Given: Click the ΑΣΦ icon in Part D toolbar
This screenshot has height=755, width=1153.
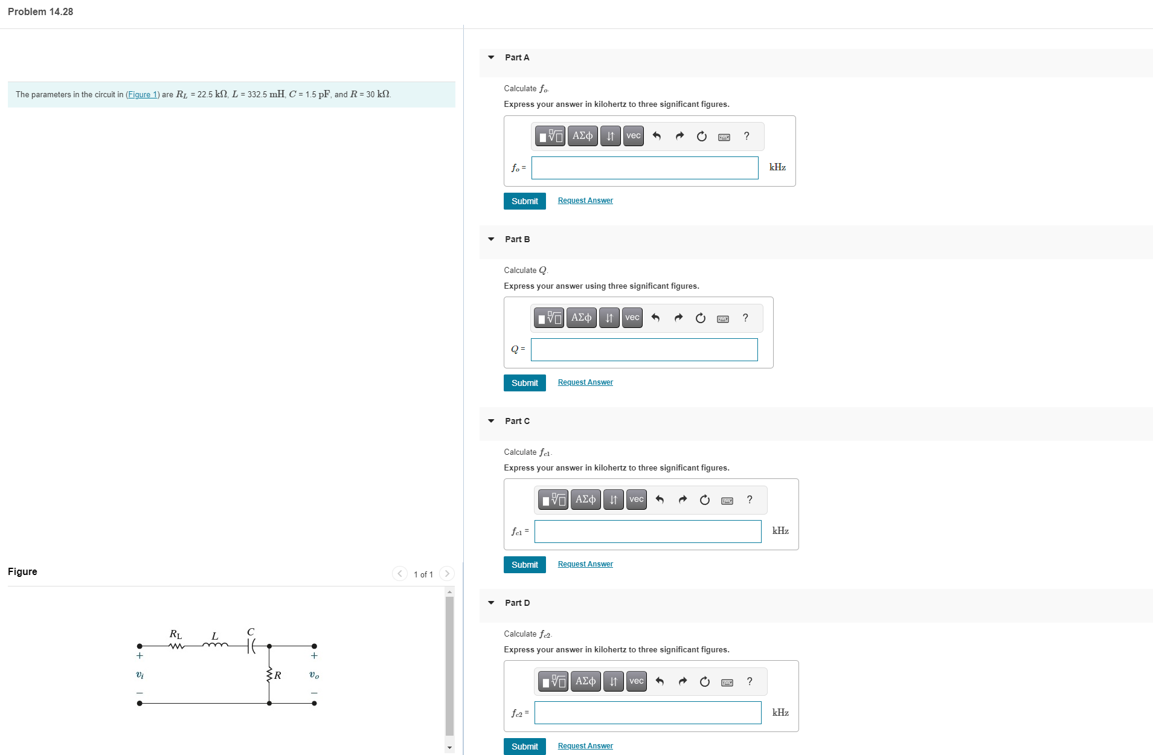Looking at the screenshot, I should [585, 681].
